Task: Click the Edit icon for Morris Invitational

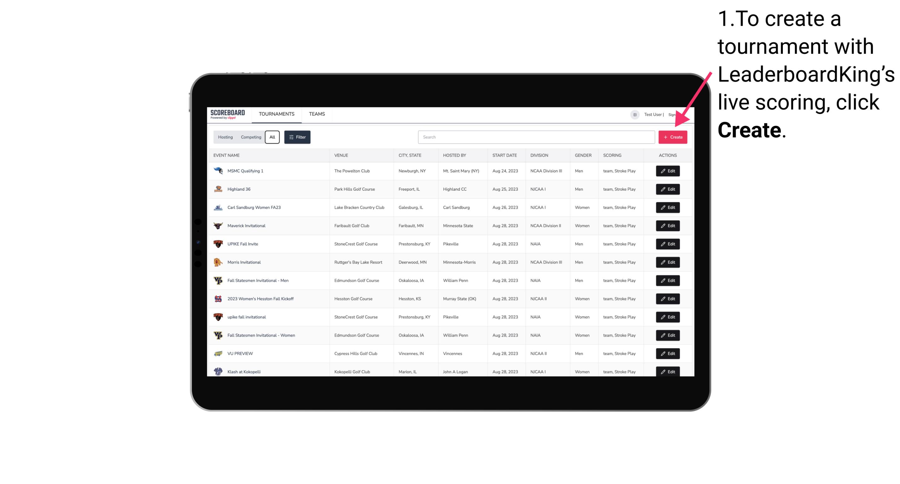Action: [x=667, y=262]
